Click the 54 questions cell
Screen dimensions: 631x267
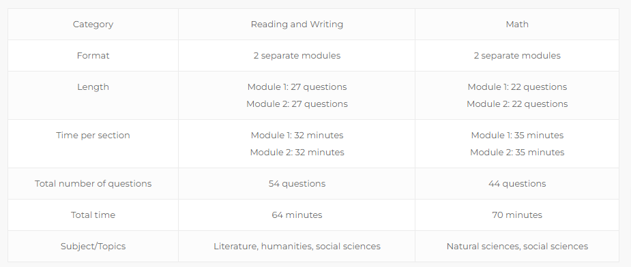click(x=297, y=183)
